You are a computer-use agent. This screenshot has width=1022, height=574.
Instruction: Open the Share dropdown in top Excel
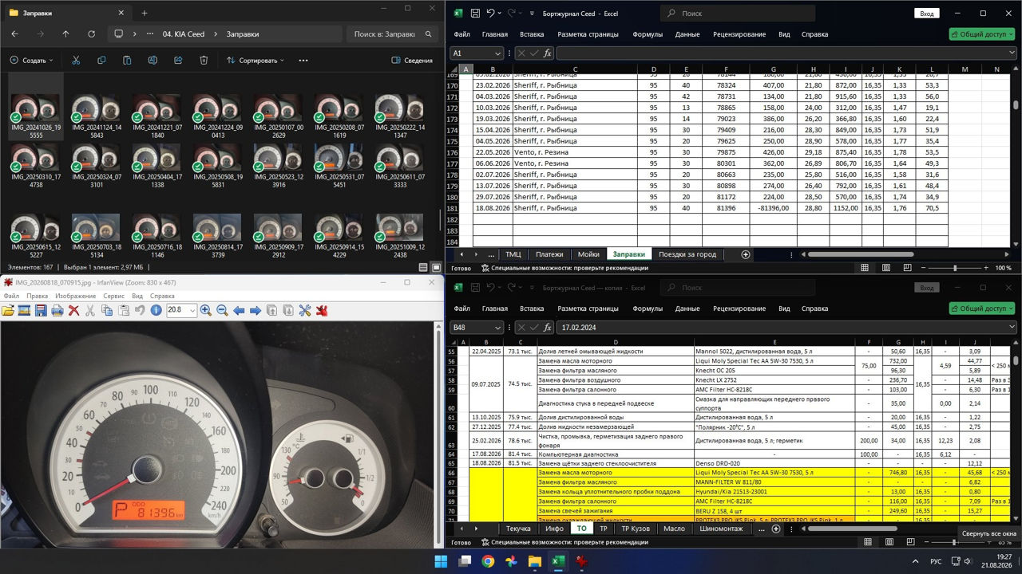tap(981, 34)
